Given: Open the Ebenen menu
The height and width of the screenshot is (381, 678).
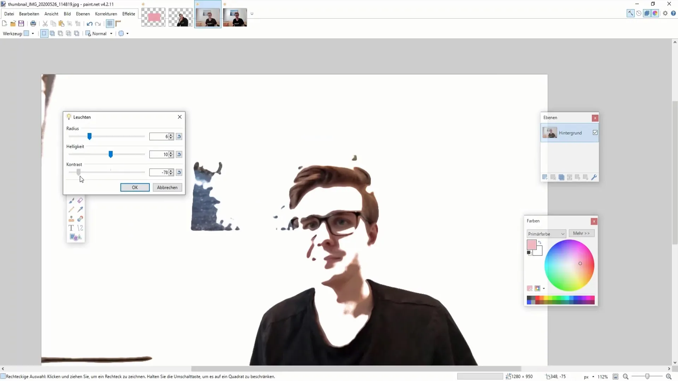Looking at the screenshot, I should pyautogui.click(x=83, y=14).
